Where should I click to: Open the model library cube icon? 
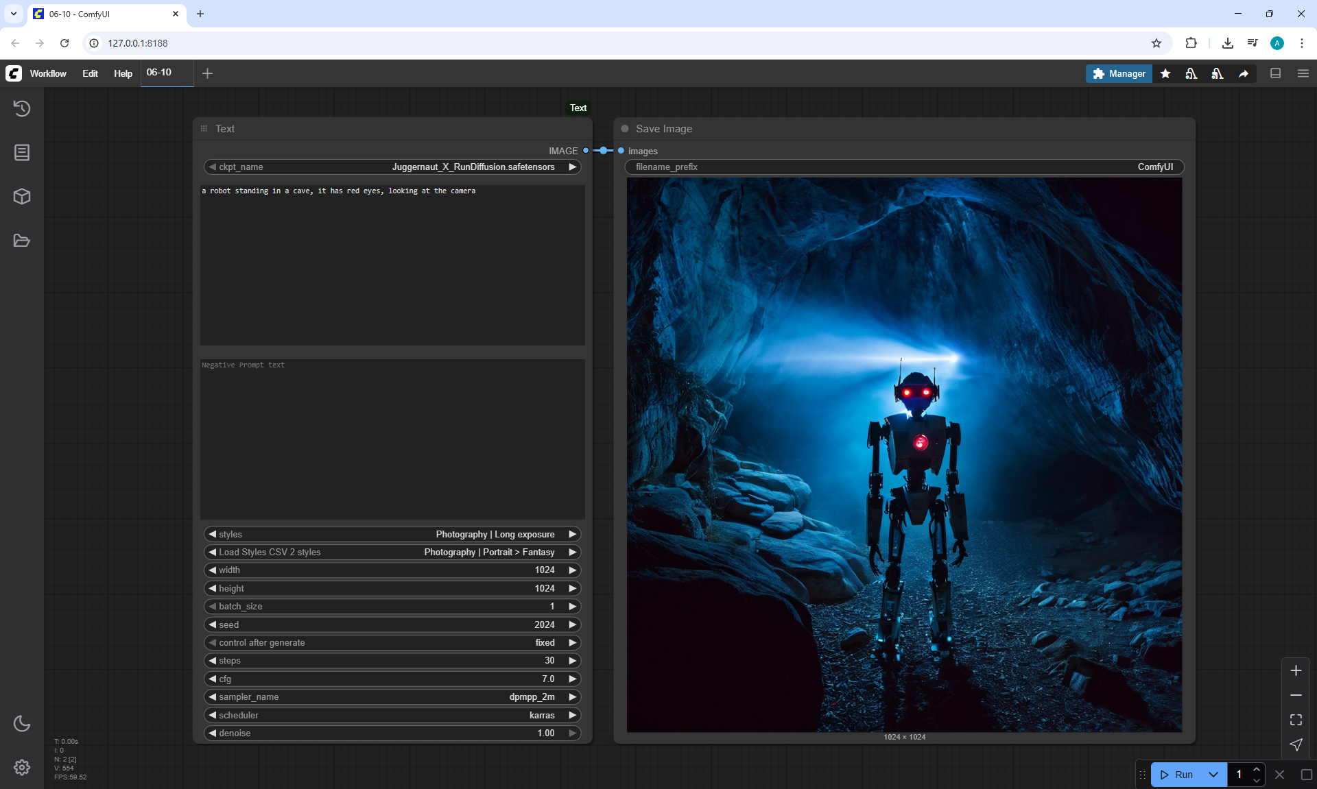(22, 197)
